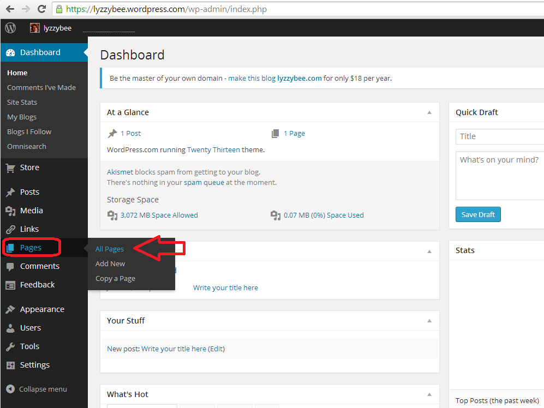
Task: Collapse the What's Hot widget
Action: coord(429,394)
